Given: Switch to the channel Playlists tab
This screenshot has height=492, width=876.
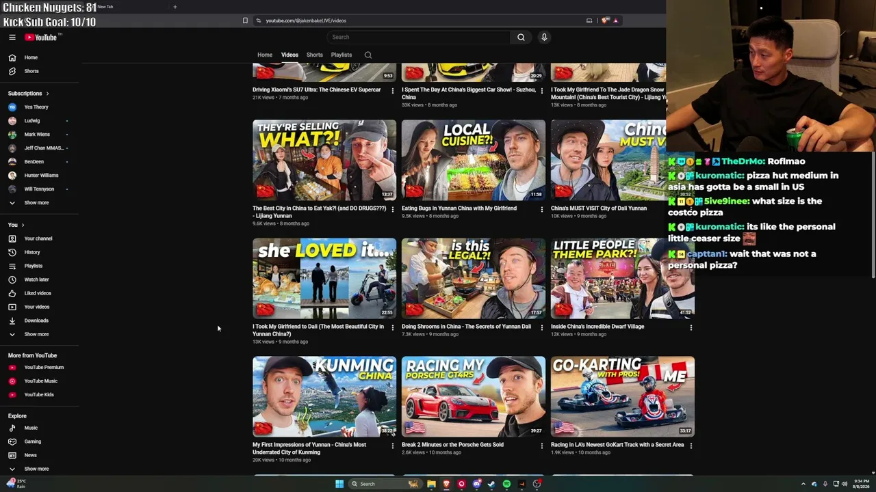Looking at the screenshot, I should coord(342,55).
